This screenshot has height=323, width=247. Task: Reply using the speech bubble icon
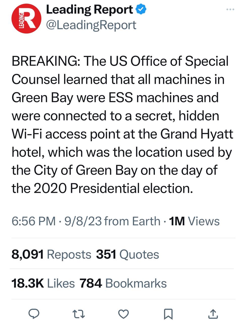coord(33,313)
